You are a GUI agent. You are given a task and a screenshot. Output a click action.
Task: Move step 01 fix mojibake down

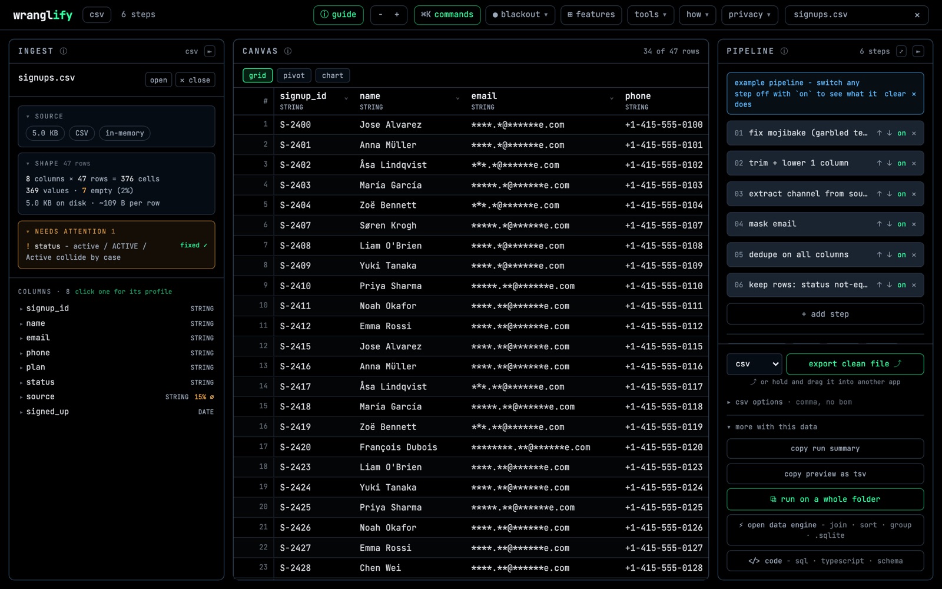[890, 133]
